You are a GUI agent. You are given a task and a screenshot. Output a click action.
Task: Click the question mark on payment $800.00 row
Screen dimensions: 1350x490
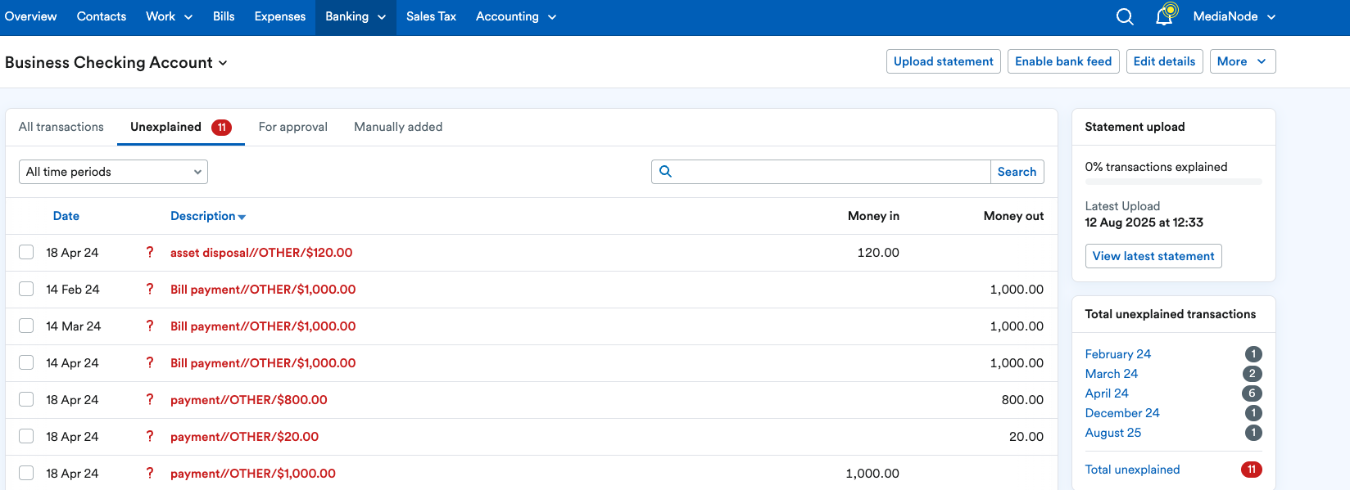pyautogui.click(x=149, y=400)
